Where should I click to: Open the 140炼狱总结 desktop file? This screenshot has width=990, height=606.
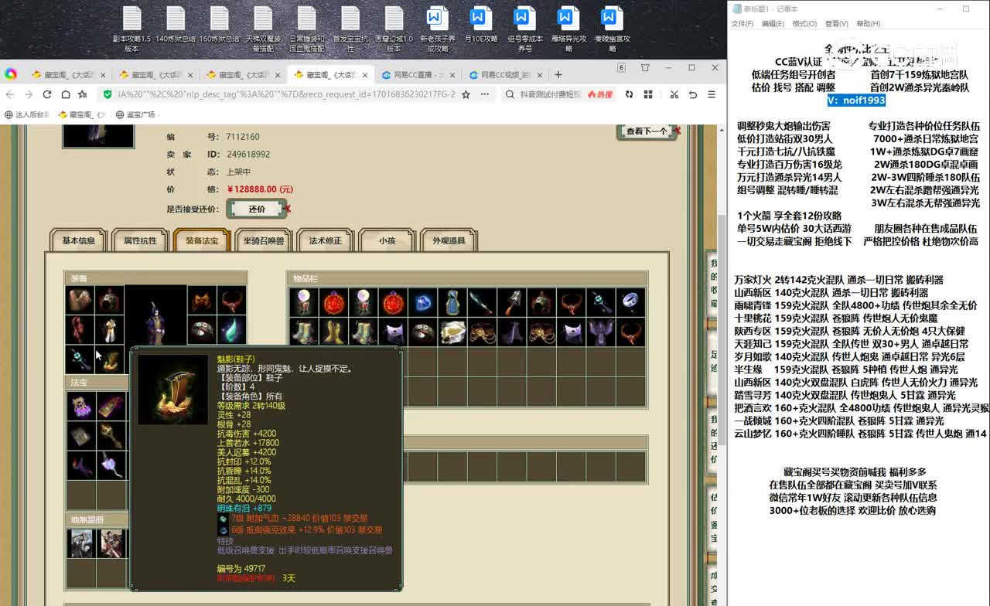click(x=176, y=25)
